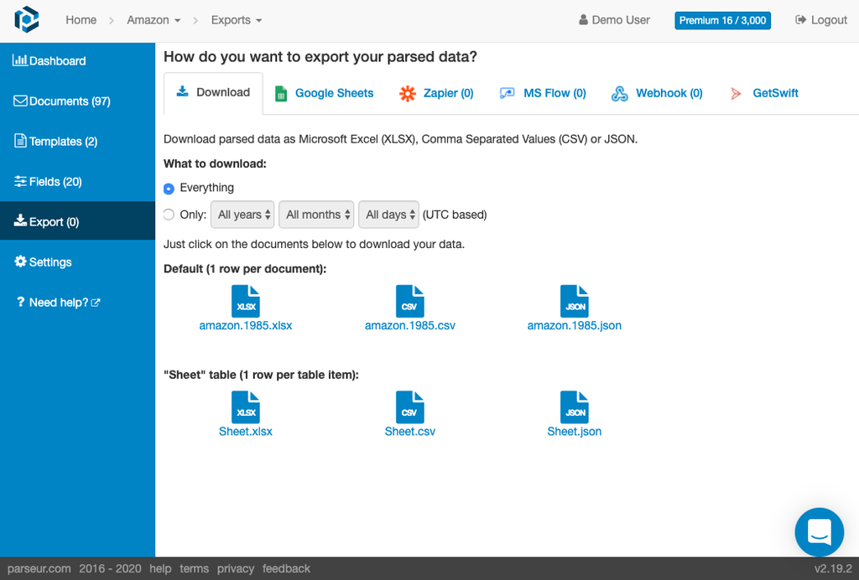Click the Need help question mark icon

pyautogui.click(x=20, y=302)
